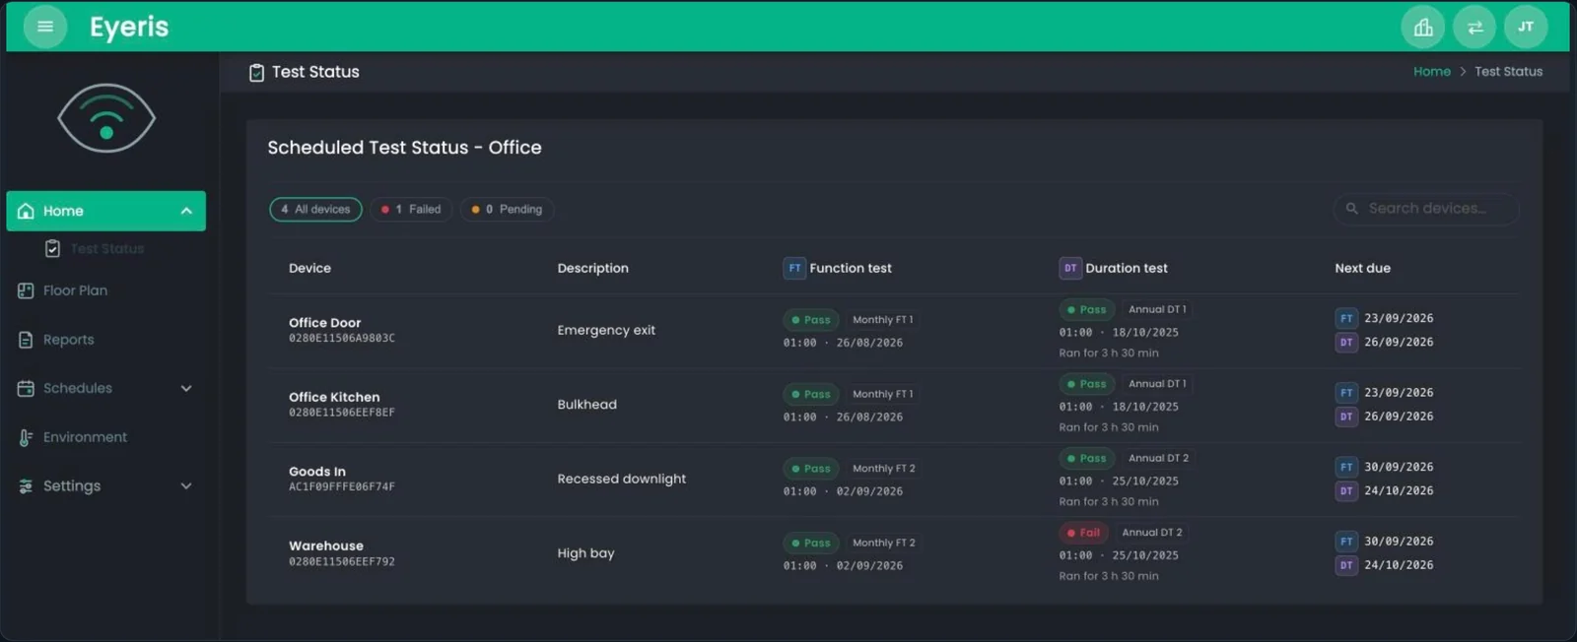Click the Emergency exit description
This screenshot has width=1577, height=642.
(606, 330)
